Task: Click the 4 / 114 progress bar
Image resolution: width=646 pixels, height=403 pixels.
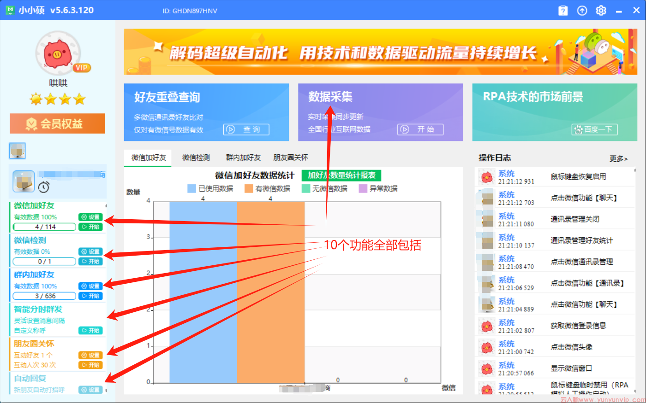Action: coord(45,227)
